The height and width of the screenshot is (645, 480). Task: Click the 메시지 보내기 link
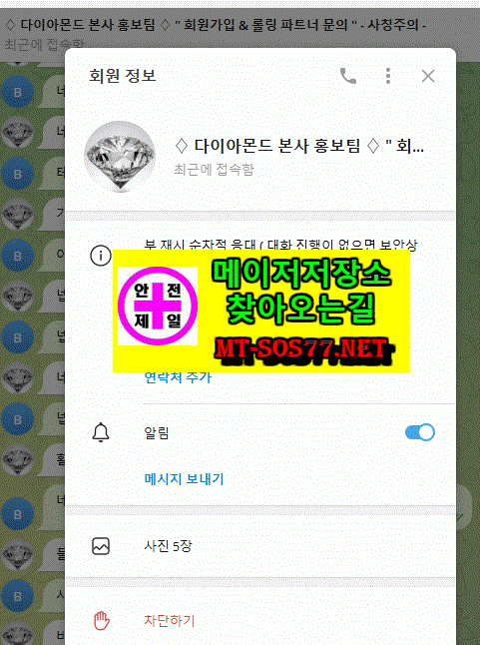tap(184, 479)
